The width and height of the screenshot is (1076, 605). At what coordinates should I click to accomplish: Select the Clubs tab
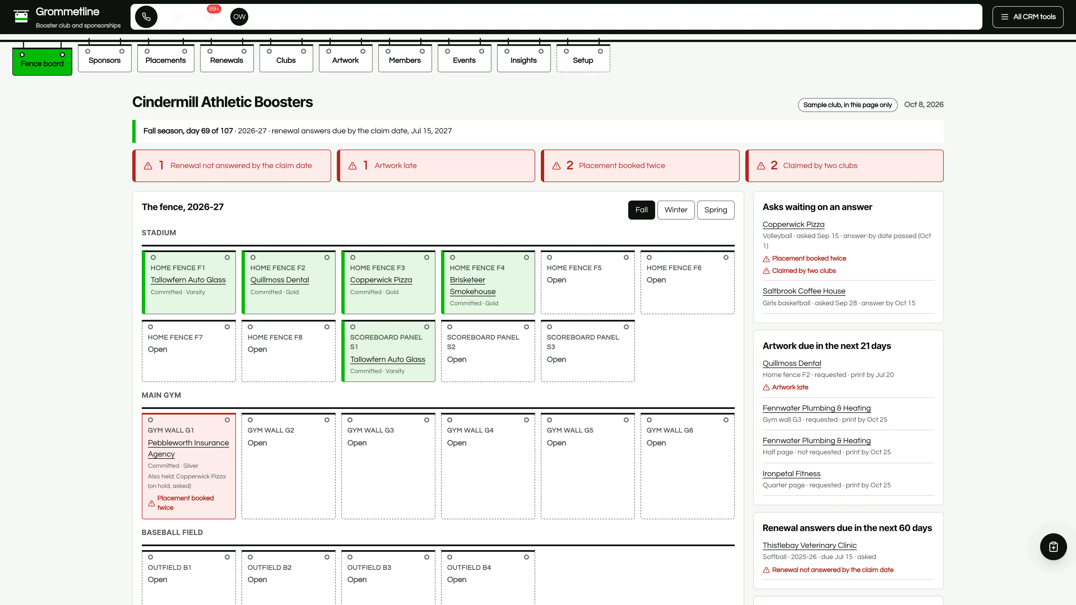[x=286, y=59]
